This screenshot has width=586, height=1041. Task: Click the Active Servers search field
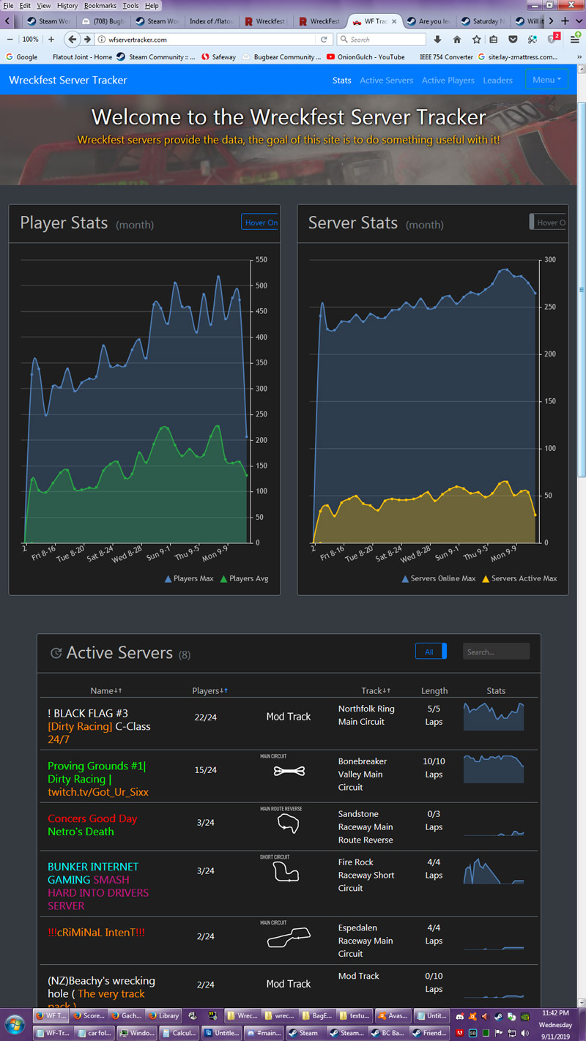(496, 652)
